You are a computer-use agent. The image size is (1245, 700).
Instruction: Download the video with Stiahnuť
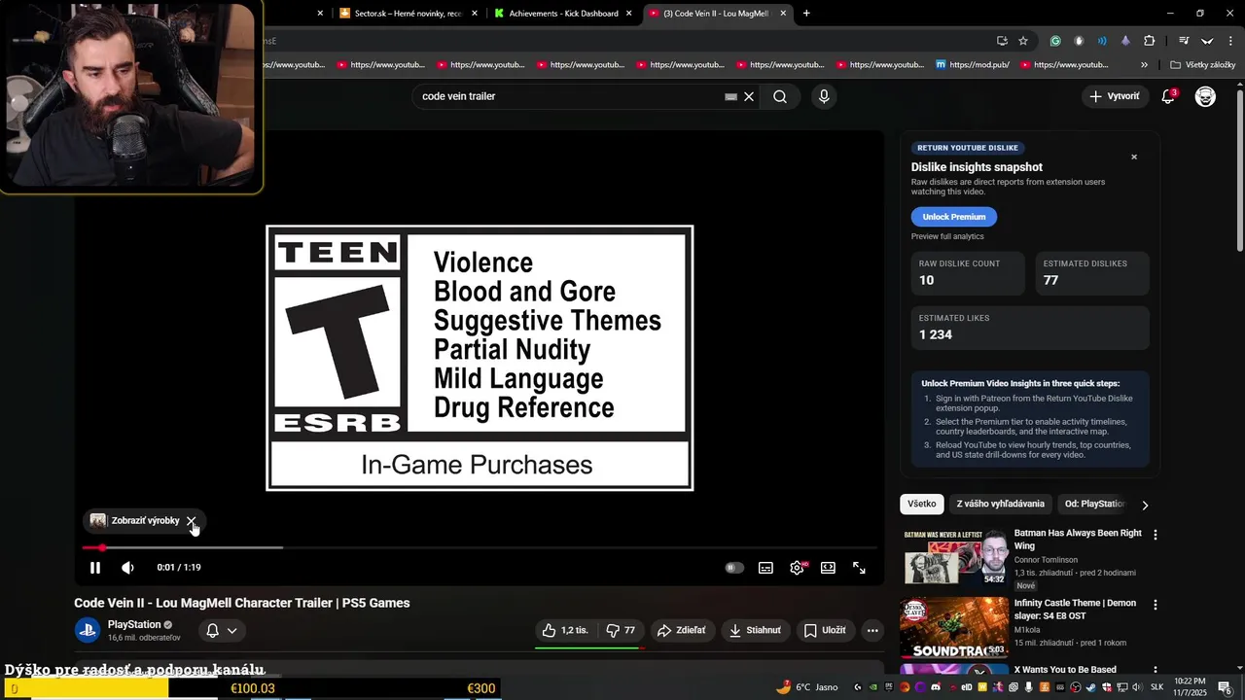(x=755, y=630)
